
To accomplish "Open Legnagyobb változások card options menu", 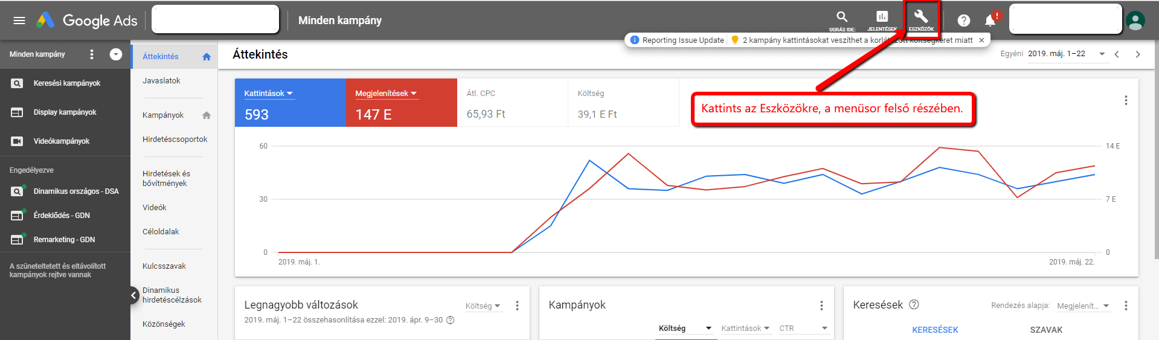I will [517, 306].
